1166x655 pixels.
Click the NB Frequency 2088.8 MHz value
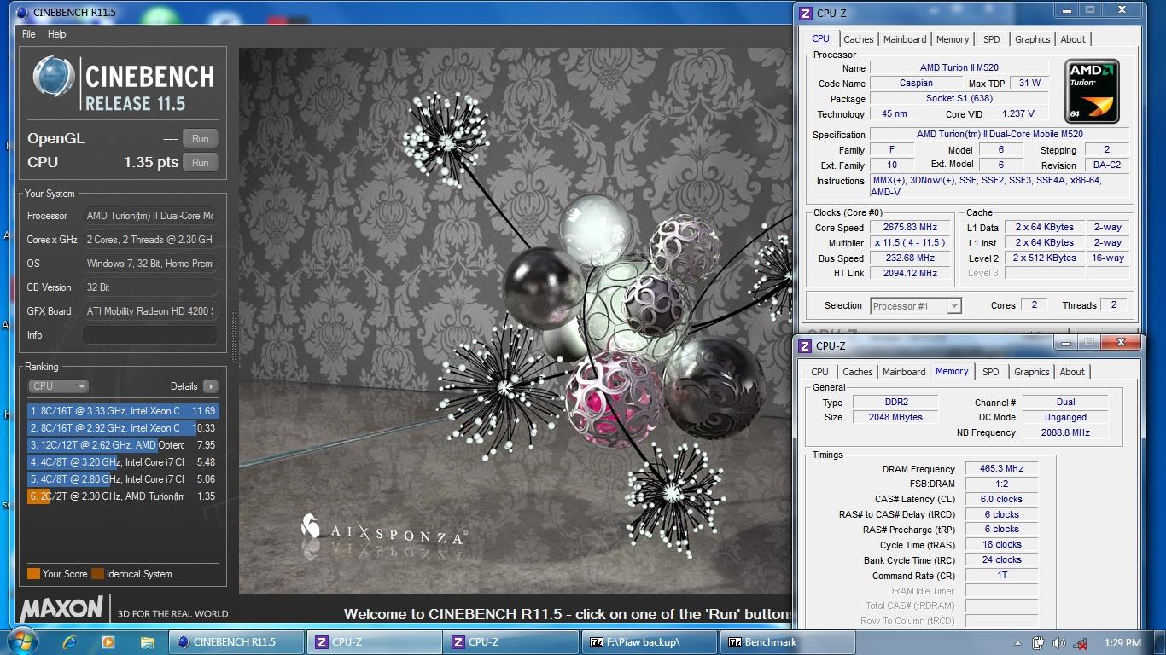pos(1065,432)
